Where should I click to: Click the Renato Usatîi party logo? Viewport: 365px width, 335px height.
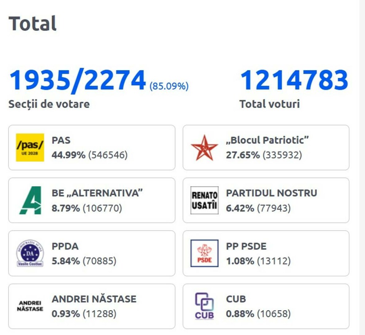pos(204,200)
